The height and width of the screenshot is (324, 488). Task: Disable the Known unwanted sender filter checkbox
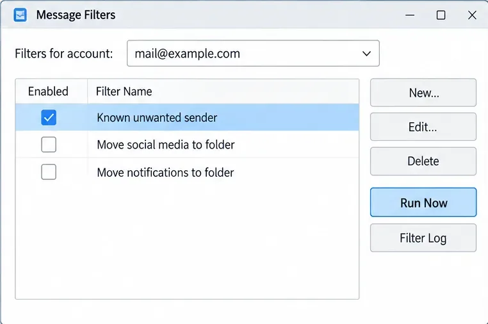pos(49,117)
